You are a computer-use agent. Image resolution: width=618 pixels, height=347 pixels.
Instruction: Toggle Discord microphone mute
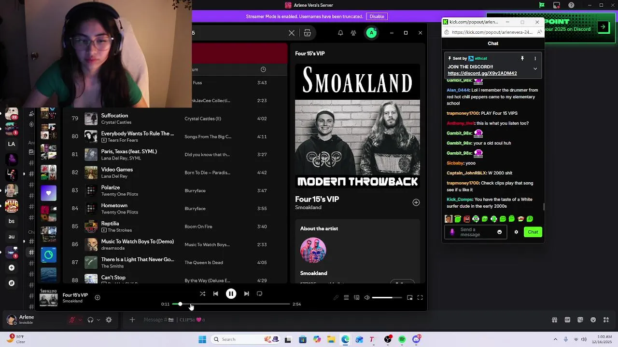(72, 320)
